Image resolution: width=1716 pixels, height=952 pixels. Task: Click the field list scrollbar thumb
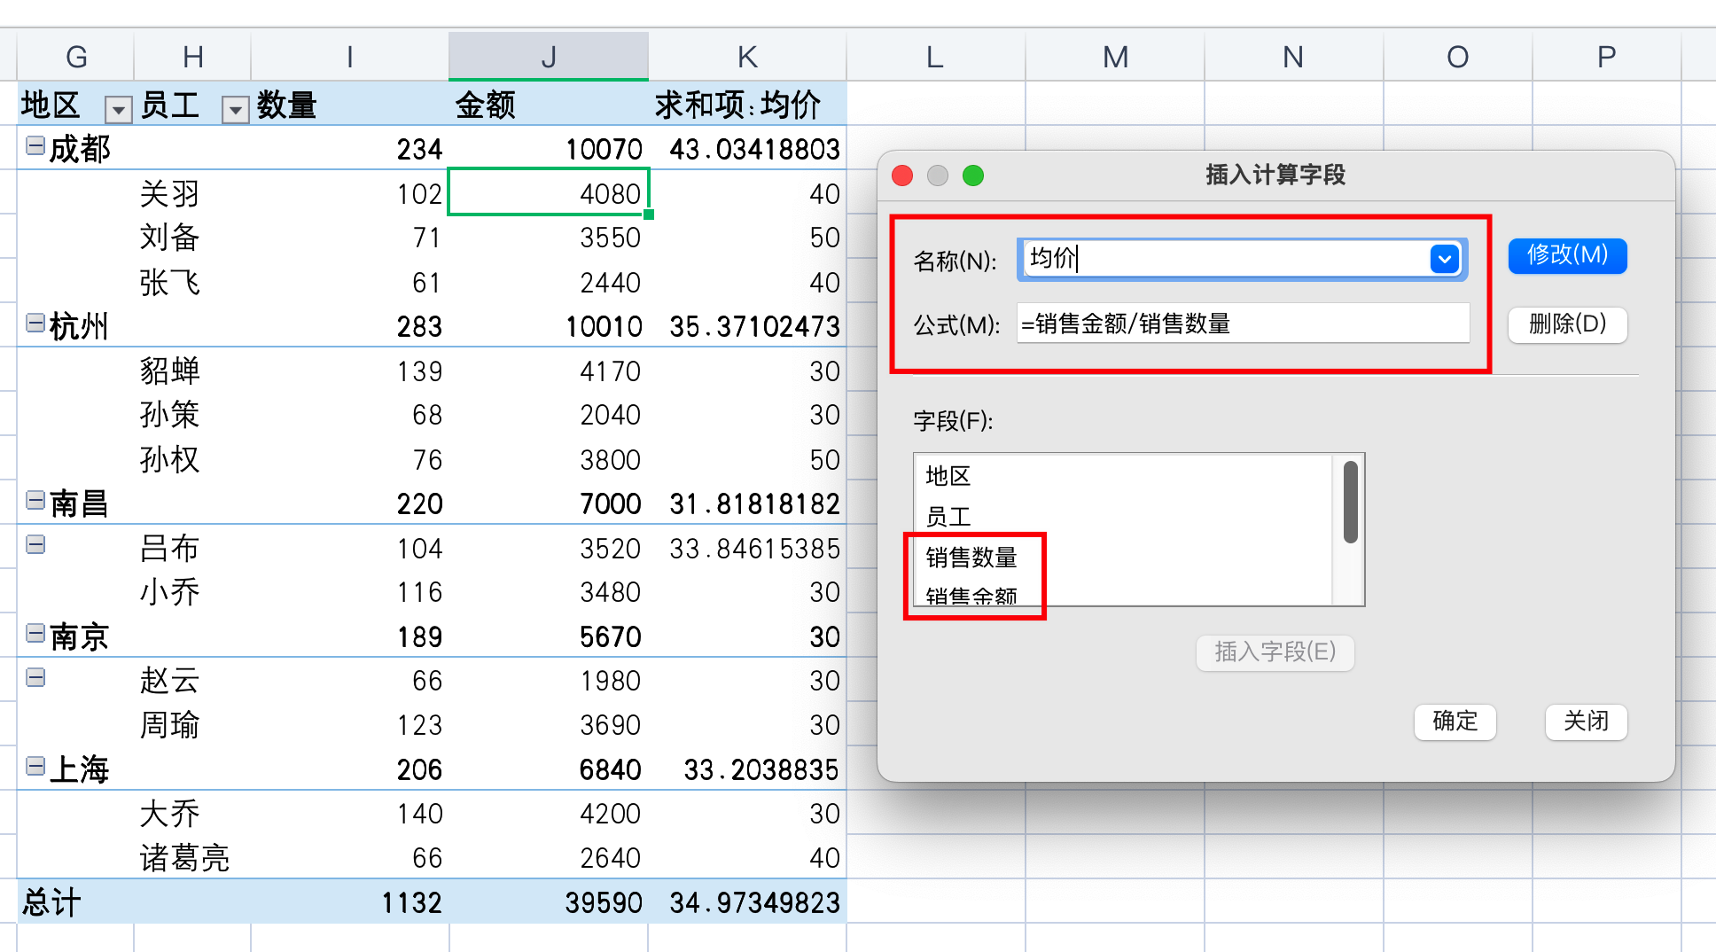(x=1351, y=502)
